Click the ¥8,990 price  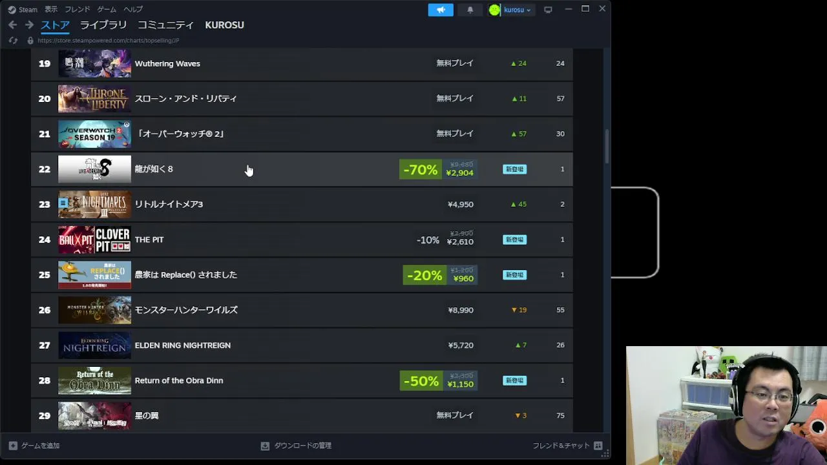pyautogui.click(x=461, y=310)
